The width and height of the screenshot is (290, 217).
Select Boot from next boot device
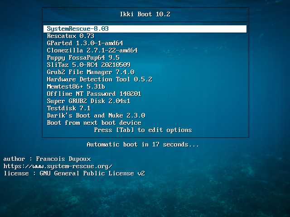94,123
